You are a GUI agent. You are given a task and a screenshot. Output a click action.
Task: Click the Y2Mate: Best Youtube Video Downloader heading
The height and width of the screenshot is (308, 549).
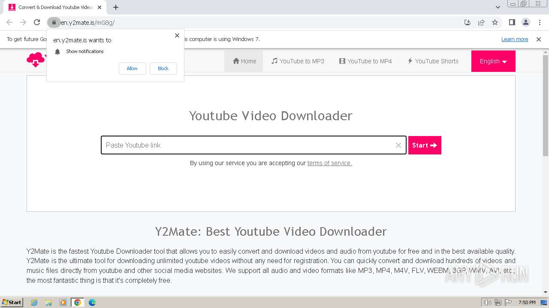tap(271, 231)
